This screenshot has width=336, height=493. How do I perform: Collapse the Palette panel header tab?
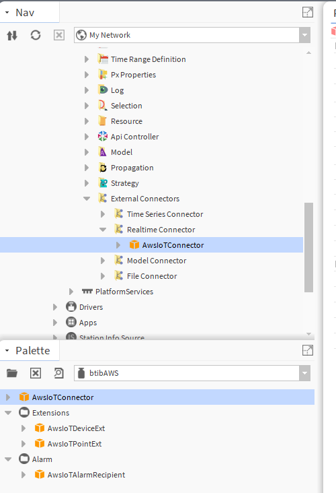point(7,350)
